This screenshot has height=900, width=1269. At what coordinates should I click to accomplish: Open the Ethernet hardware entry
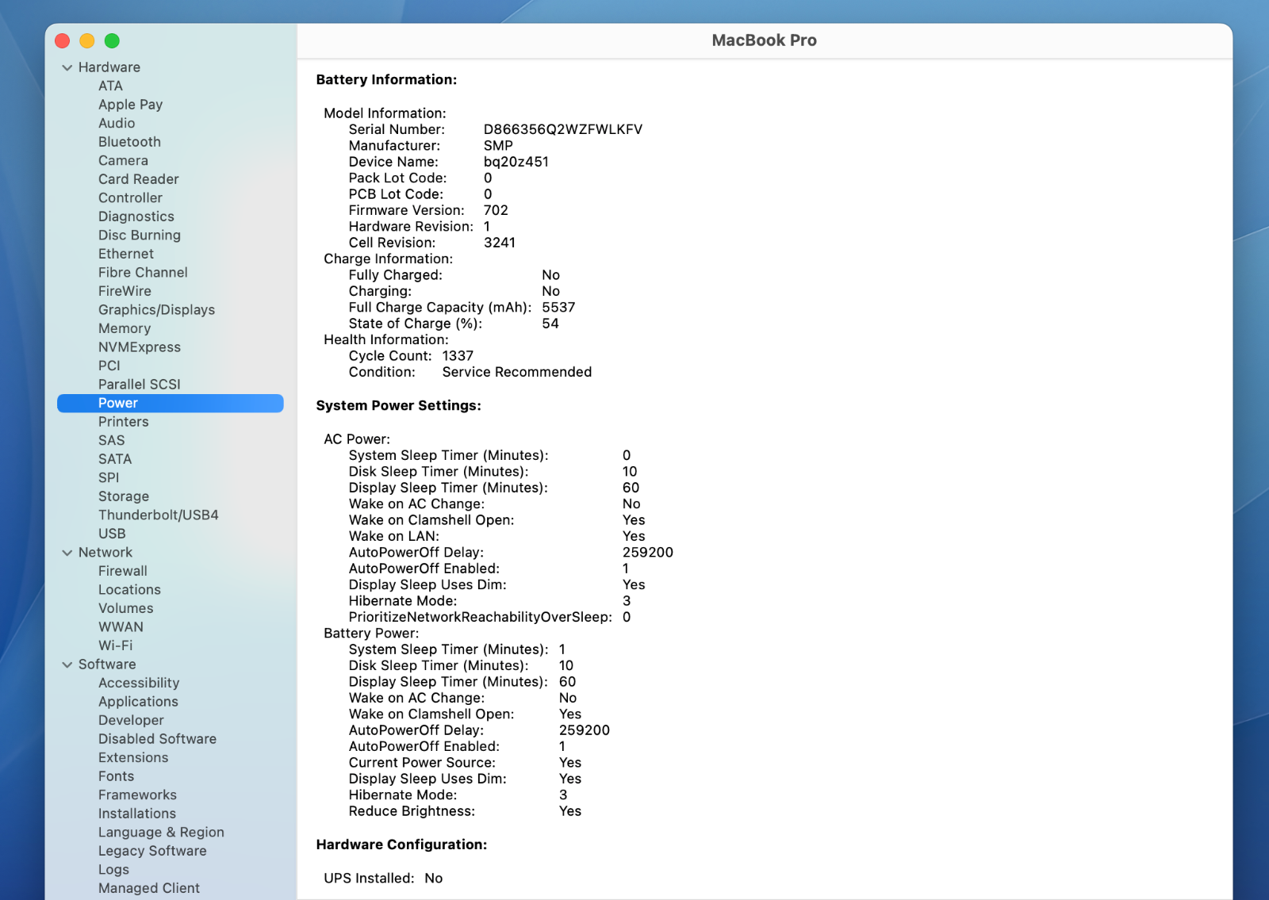[x=126, y=254]
